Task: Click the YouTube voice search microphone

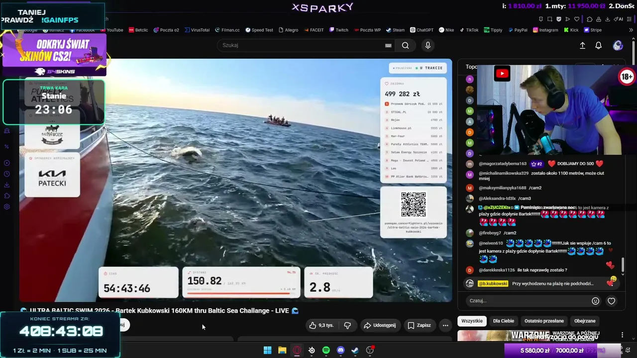Action: pos(427,45)
